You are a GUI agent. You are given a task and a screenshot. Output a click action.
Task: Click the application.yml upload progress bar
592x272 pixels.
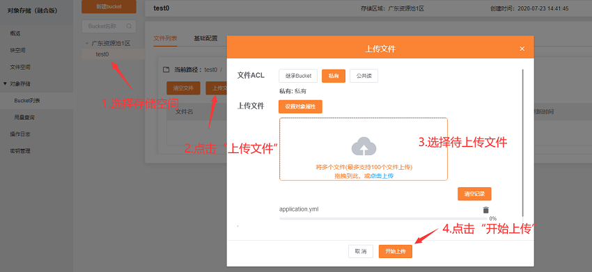(x=383, y=218)
